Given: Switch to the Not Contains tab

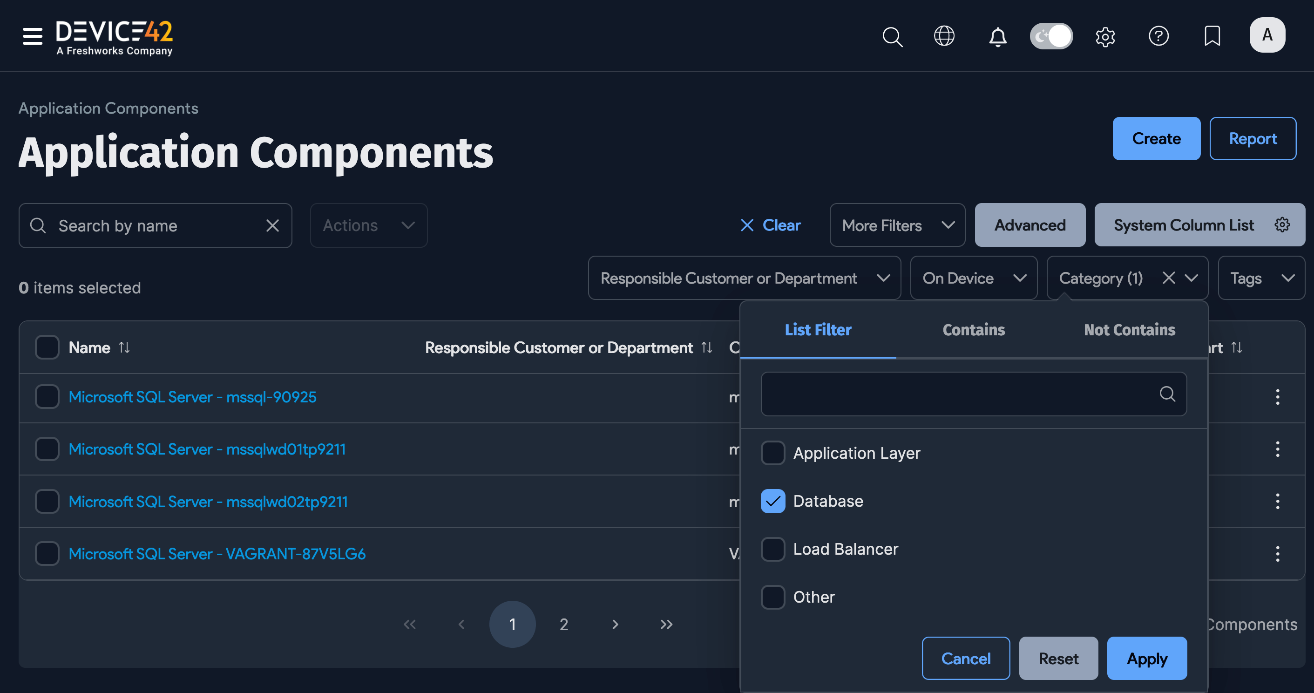Looking at the screenshot, I should pyautogui.click(x=1129, y=330).
